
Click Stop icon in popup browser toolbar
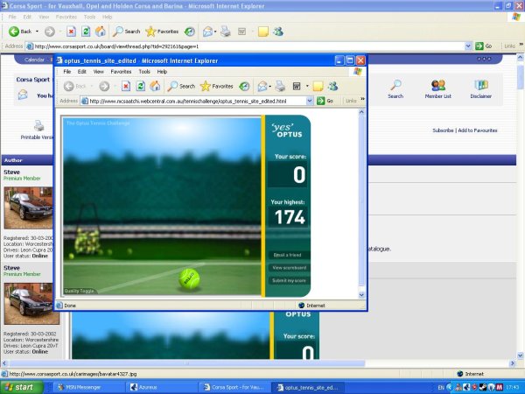[126, 86]
